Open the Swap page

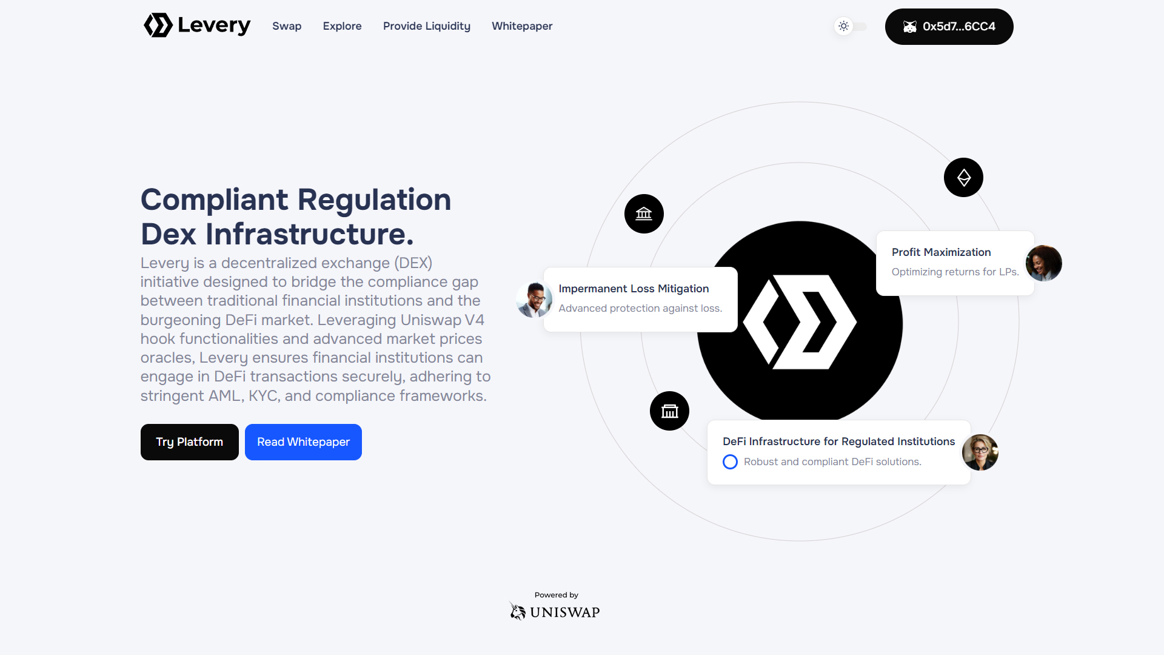[286, 26]
